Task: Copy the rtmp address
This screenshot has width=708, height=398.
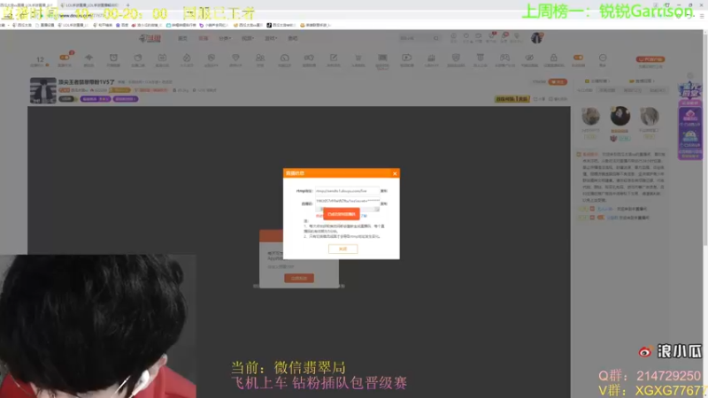Action: [x=384, y=191]
